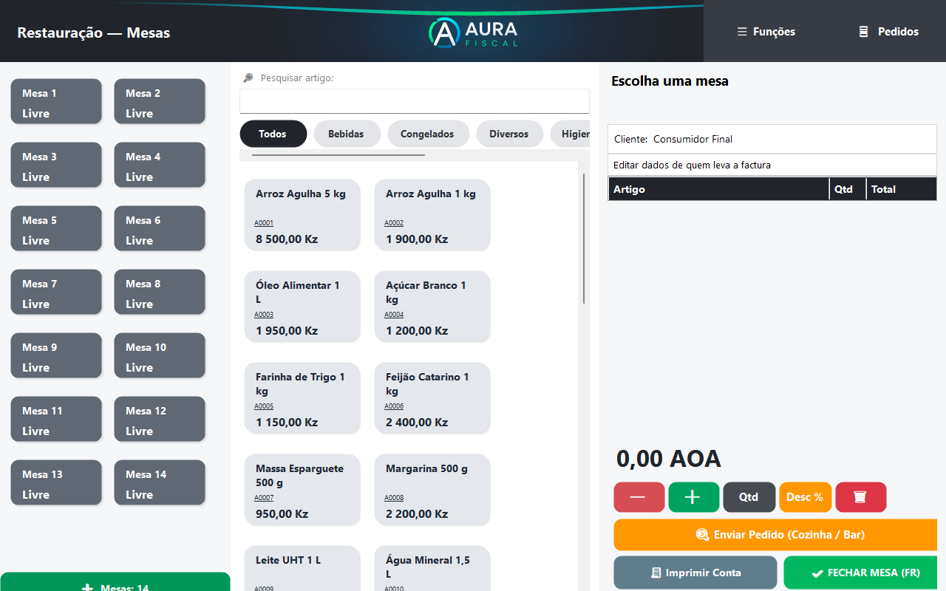Select the Diversos category tab

click(x=509, y=134)
